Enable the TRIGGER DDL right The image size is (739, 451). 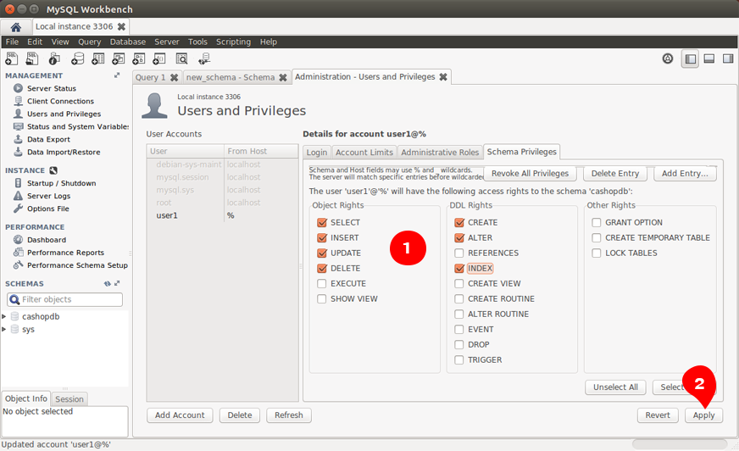point(459,360)
